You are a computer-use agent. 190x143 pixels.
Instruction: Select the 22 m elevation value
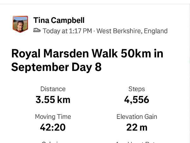click(x=137, y=127)
